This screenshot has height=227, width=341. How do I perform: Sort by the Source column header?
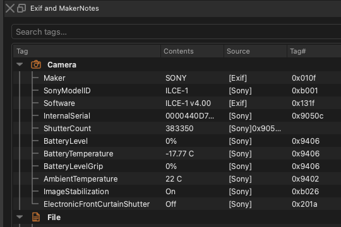[x=255, y=51]
